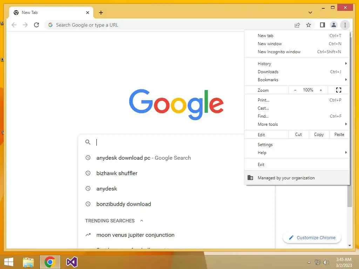This screenshot has width=359, height=269.
Task: Open the tab search chevron
Action: [310, 13]
